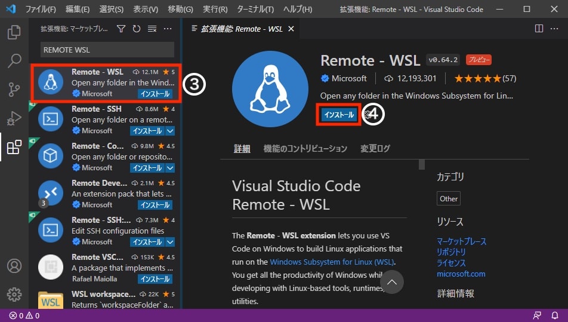Open the Explorer view in activity bar

[x=14, y=32]
